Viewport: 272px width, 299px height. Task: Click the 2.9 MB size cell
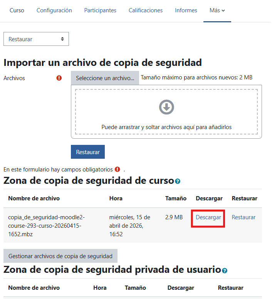[x=174, y=217]
